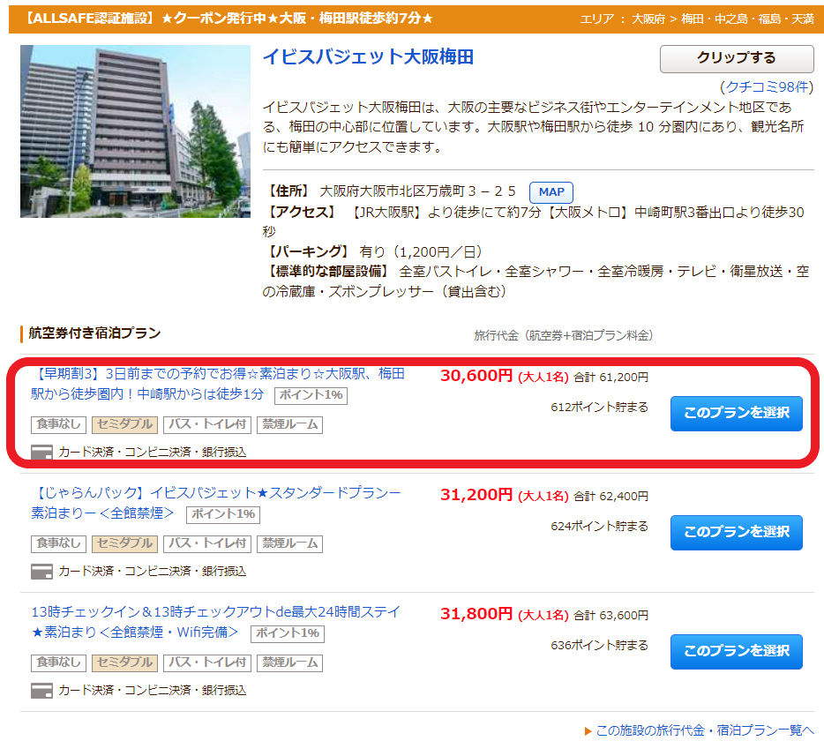Click the セミダブル tag in じゃらんパック plan
824x741 pixels.
(x=124, y=544)
